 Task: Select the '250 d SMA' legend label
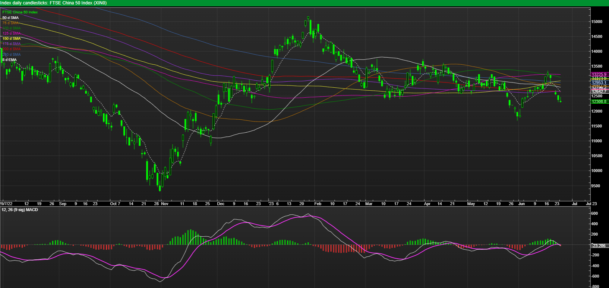tap(12, 55)
